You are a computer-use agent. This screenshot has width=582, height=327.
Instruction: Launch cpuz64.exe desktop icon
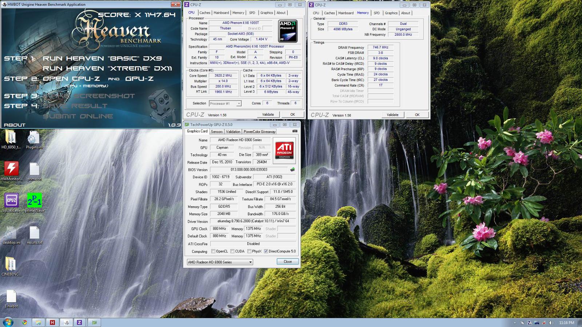coord(11,203)
